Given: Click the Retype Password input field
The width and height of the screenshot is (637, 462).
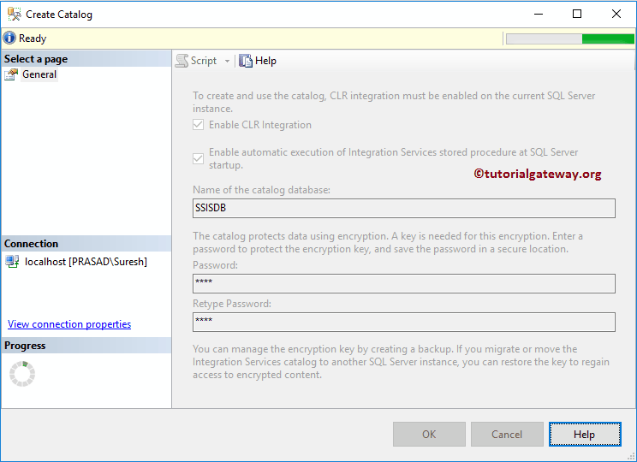Looking at the screenshot, I should click(404, 322).
